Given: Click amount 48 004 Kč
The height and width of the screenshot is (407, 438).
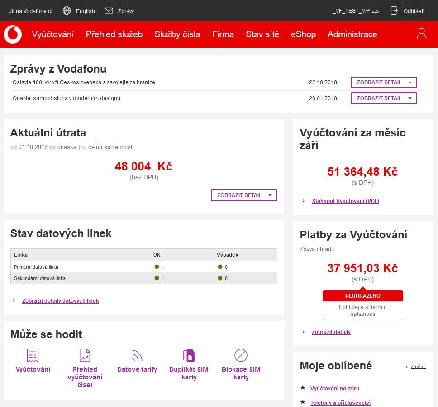Looking at the screenshot, I should (x=143, y=166).
